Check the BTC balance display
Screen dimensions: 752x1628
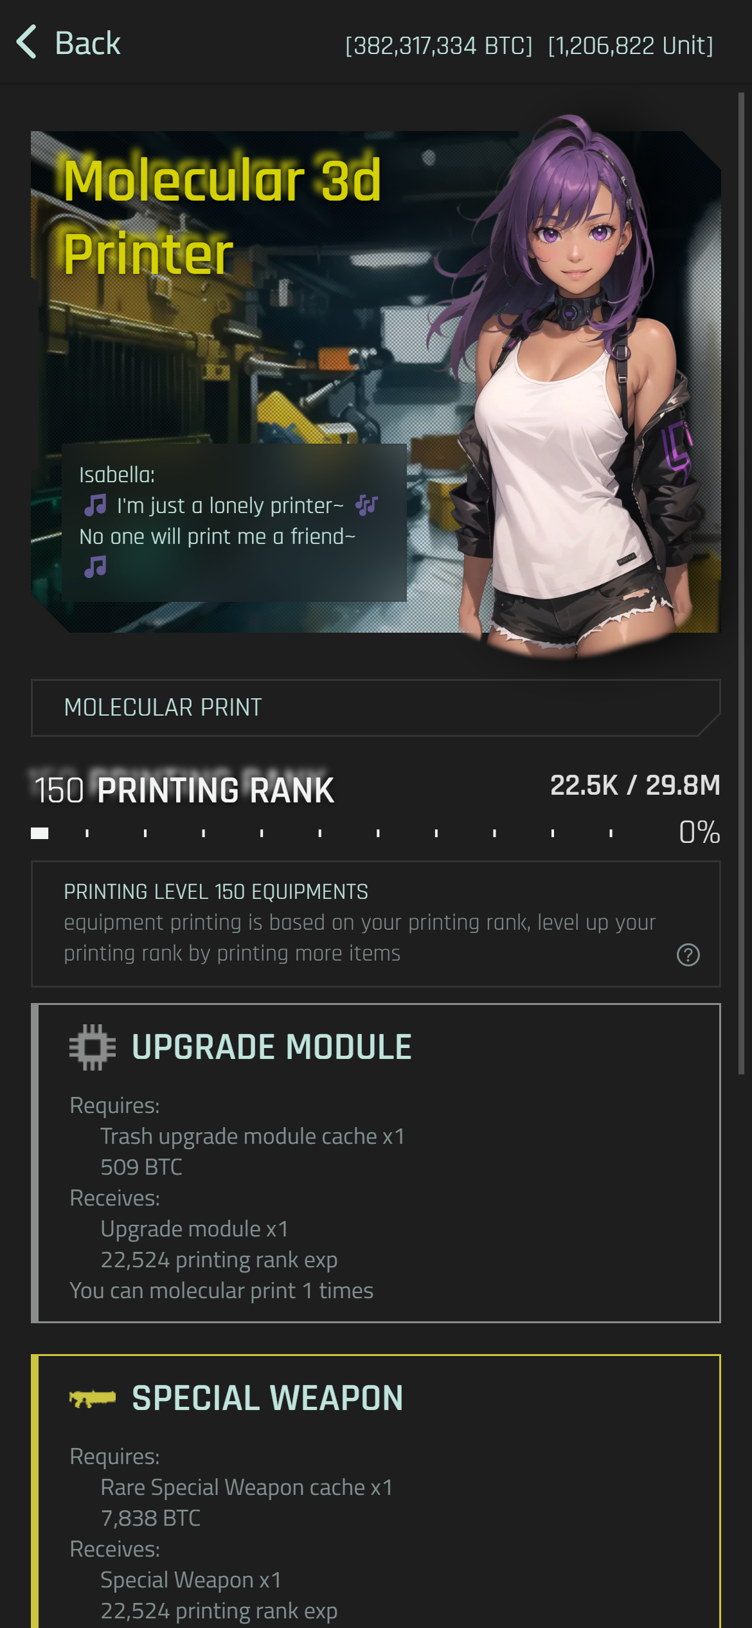(x=439, y=46)
